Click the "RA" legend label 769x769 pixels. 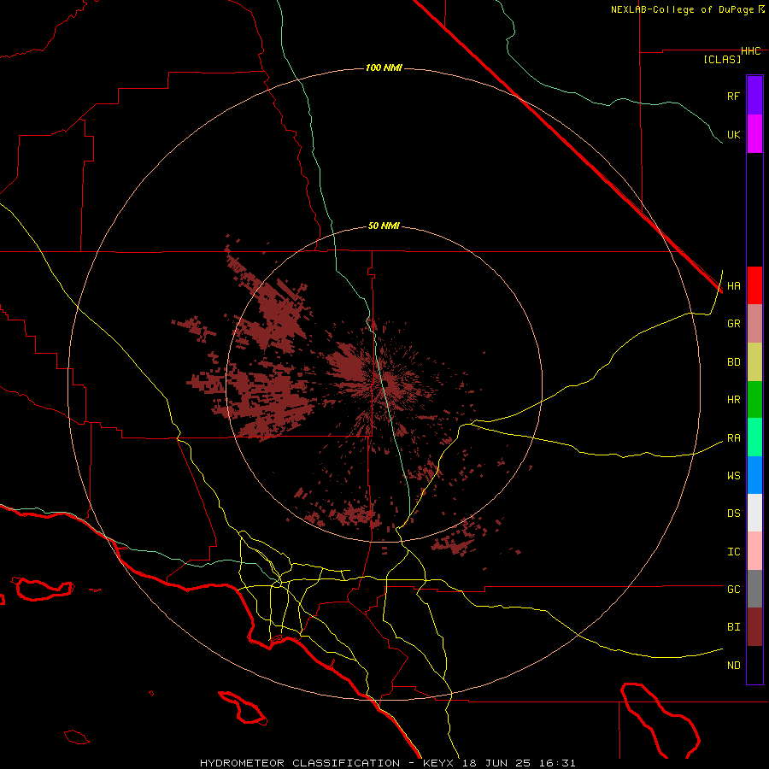[x=733, y=438]
